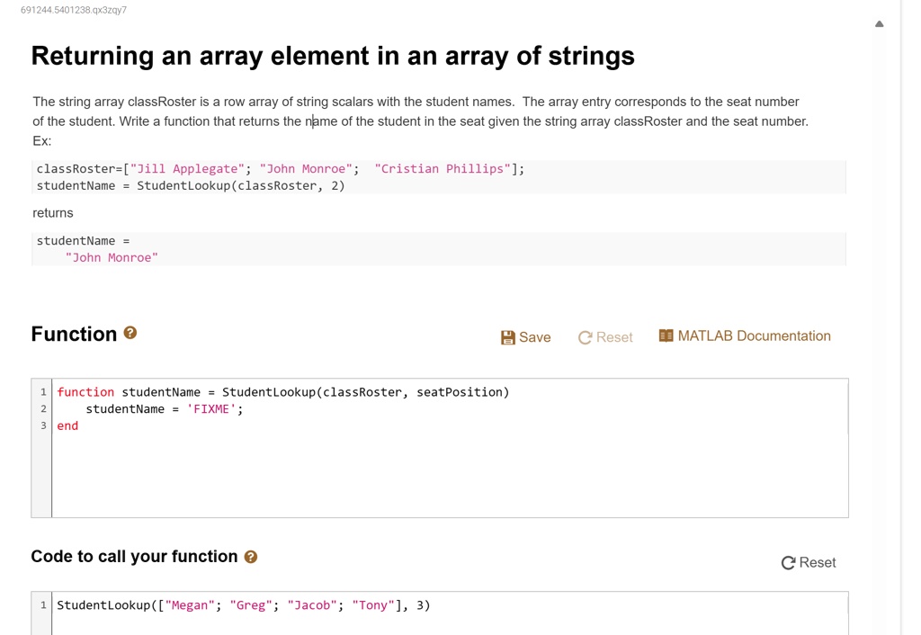Open help beside Code to call your function
This screenshot has height=635, width=921.
[x=249, y=557]
